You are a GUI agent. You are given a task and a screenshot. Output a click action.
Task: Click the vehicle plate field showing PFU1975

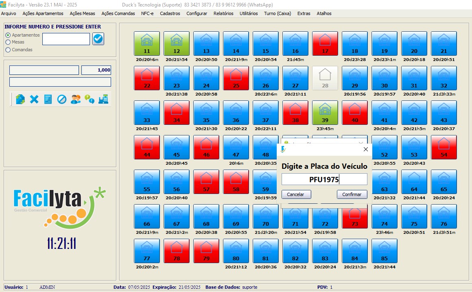click(324, 179)
